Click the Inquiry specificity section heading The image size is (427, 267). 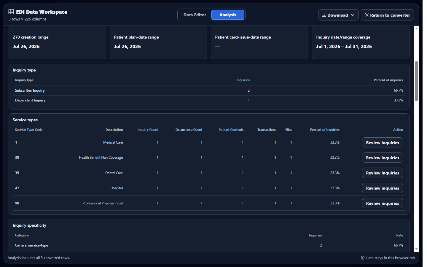pyautogui.click(x=29, y=225)
